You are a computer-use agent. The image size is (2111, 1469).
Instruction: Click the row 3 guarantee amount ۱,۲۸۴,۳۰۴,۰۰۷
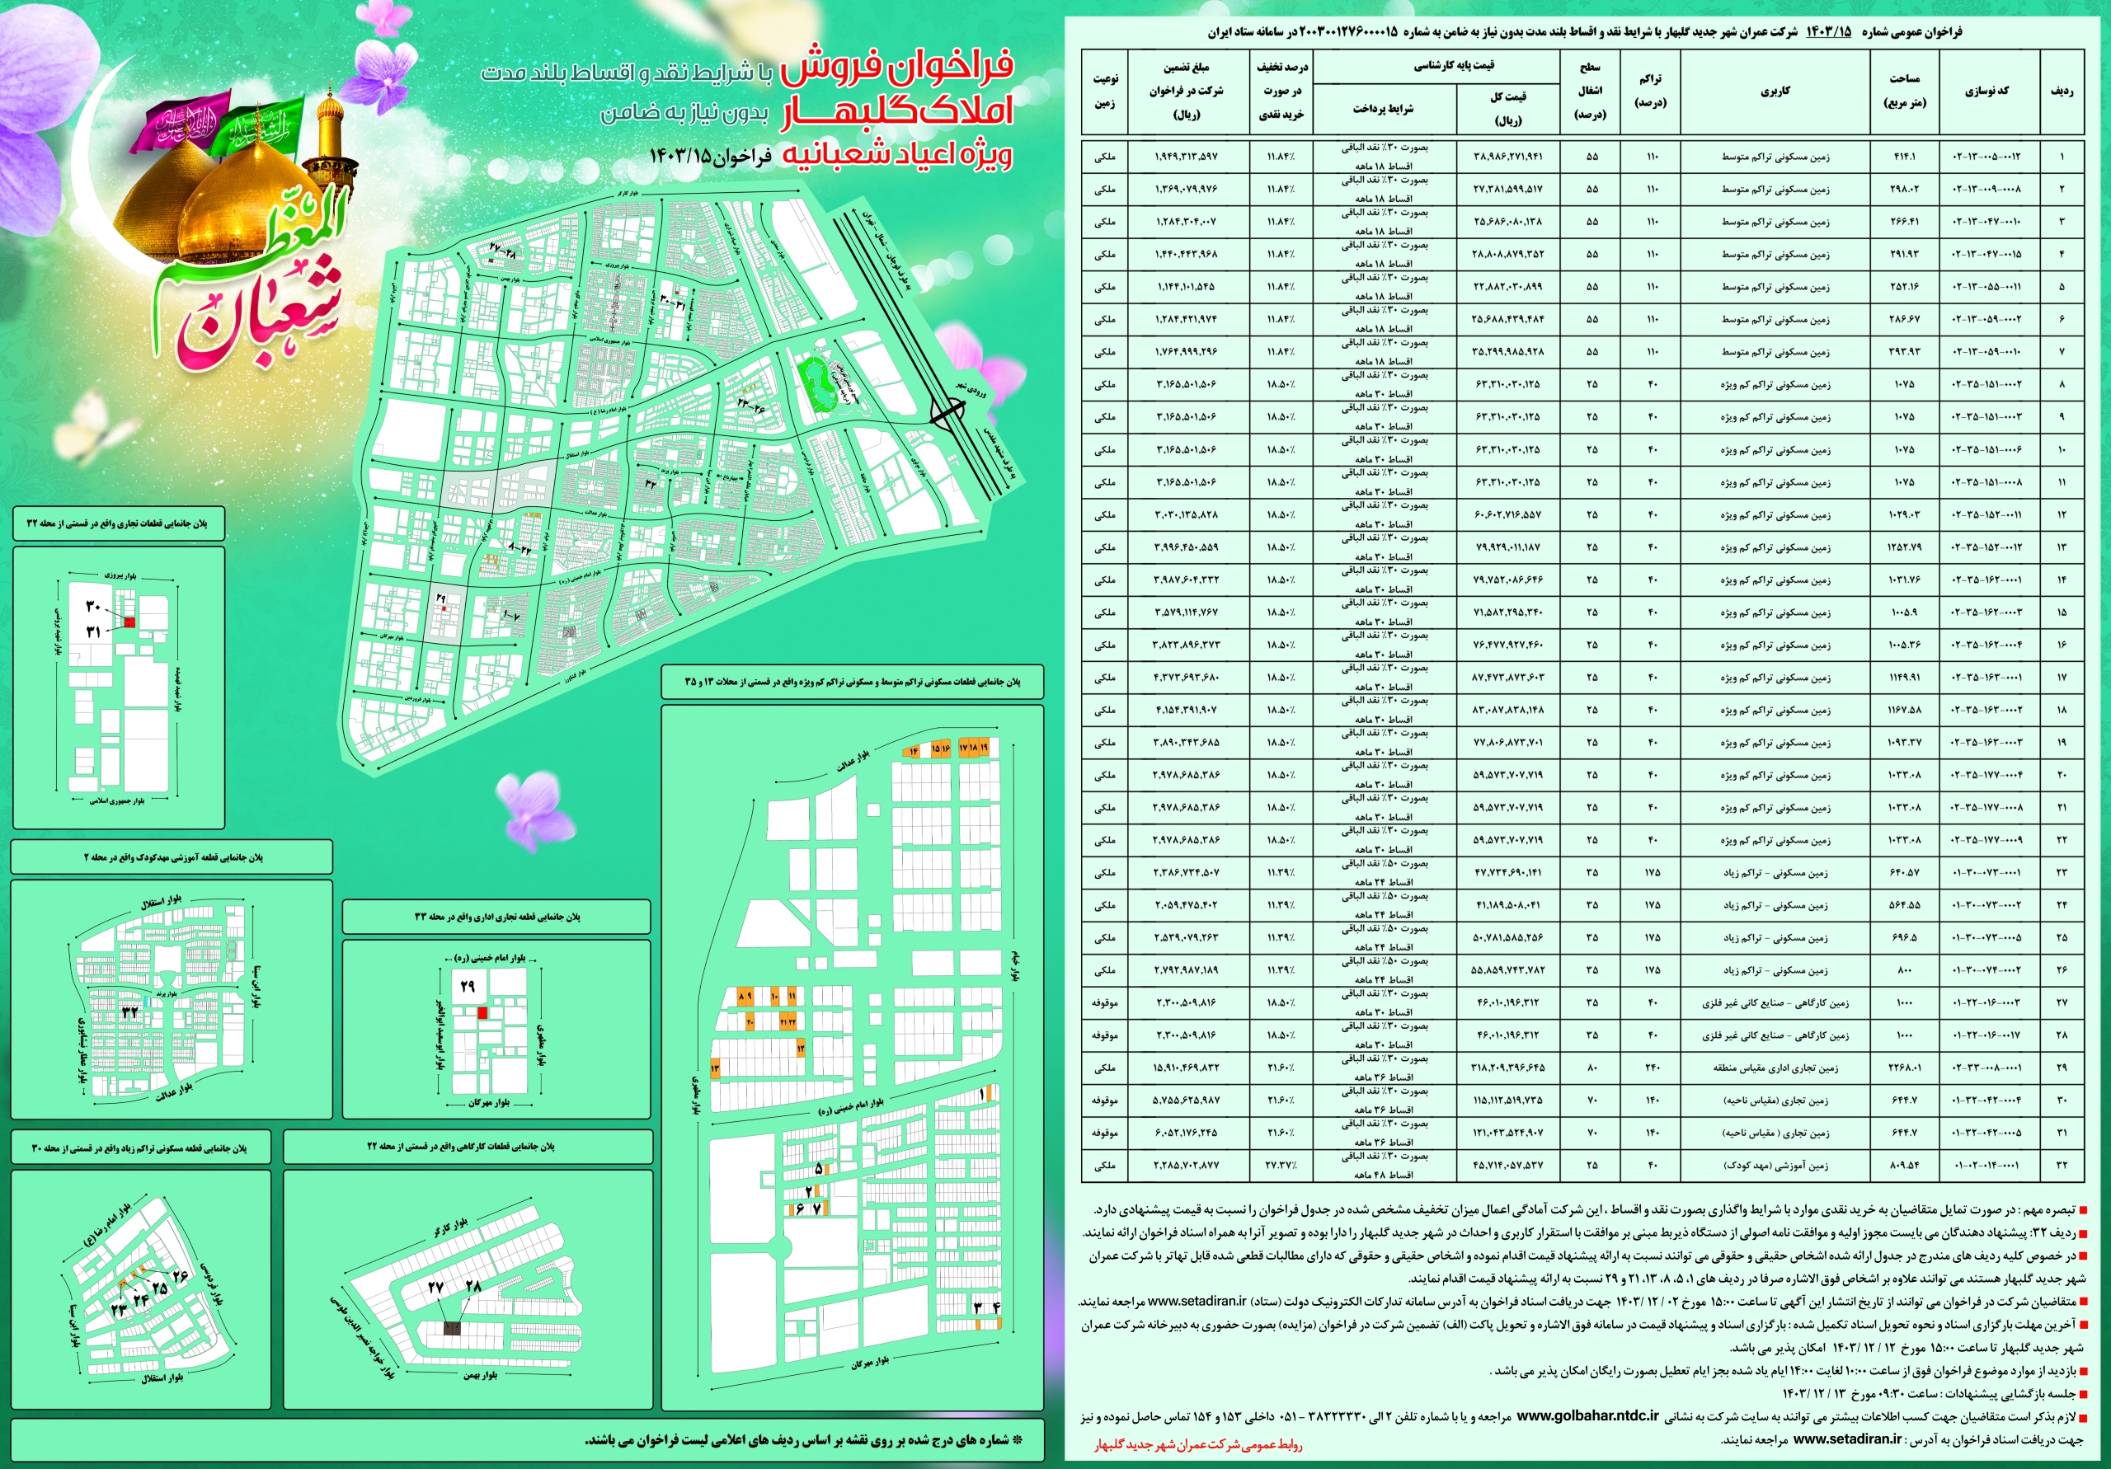click(1186, 222)
